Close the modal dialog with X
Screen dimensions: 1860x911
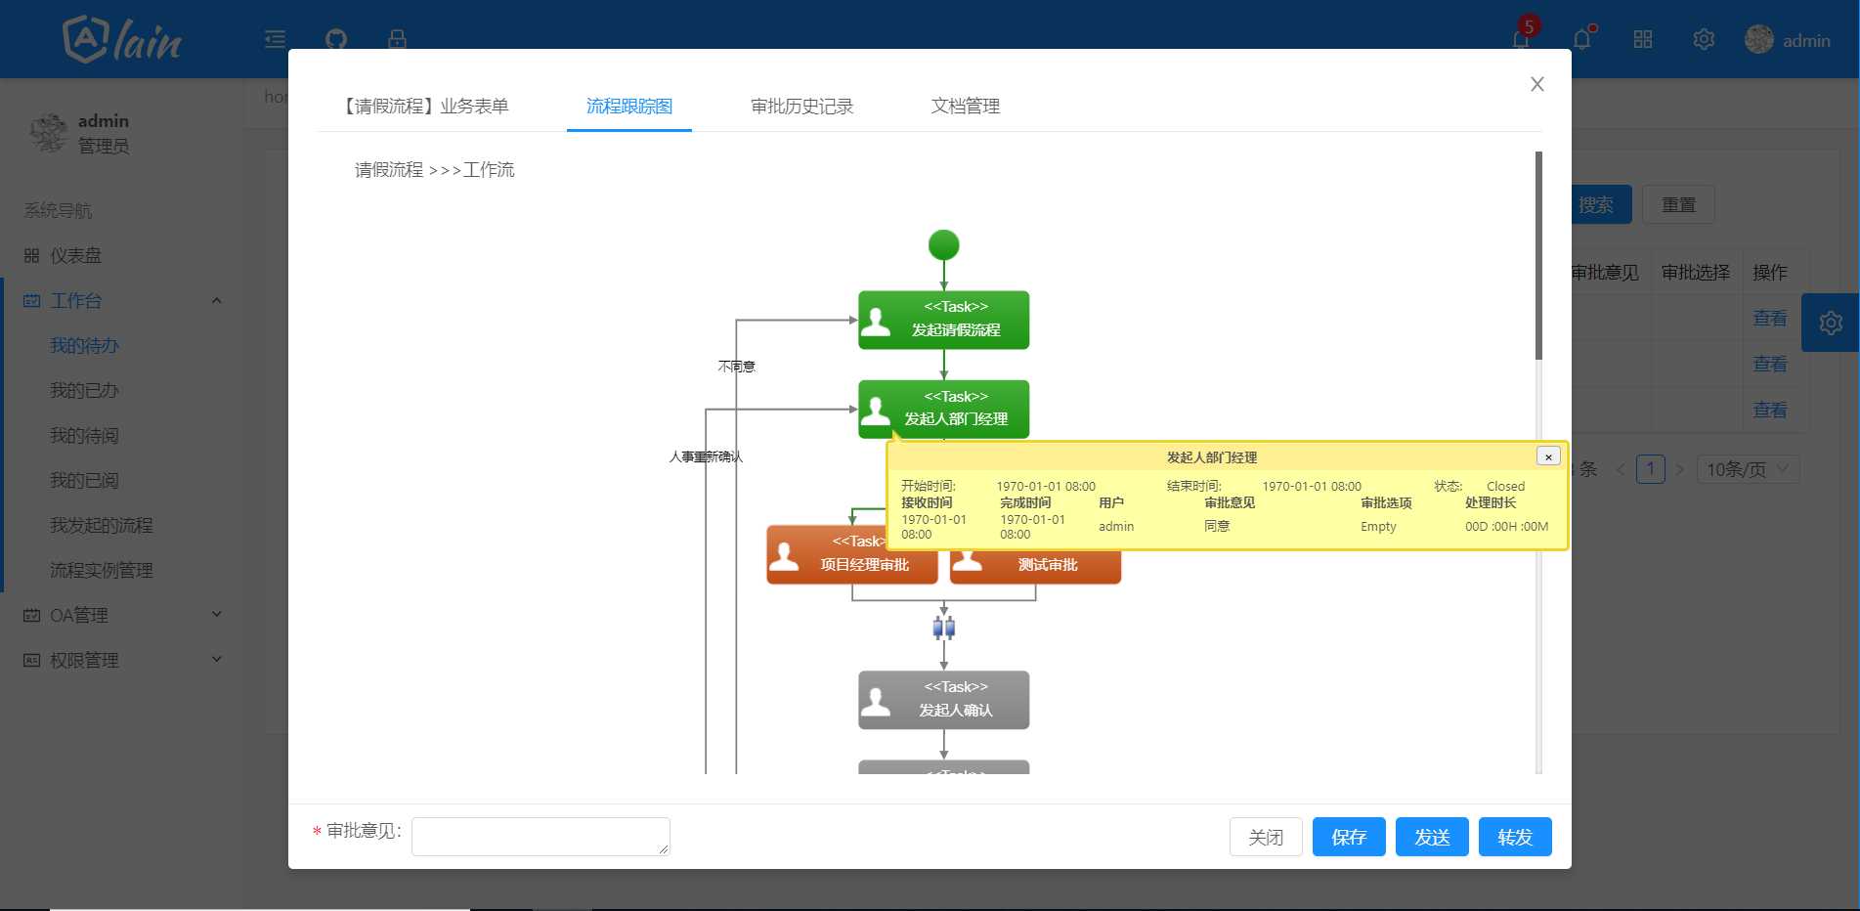[x=1537, y=84]
